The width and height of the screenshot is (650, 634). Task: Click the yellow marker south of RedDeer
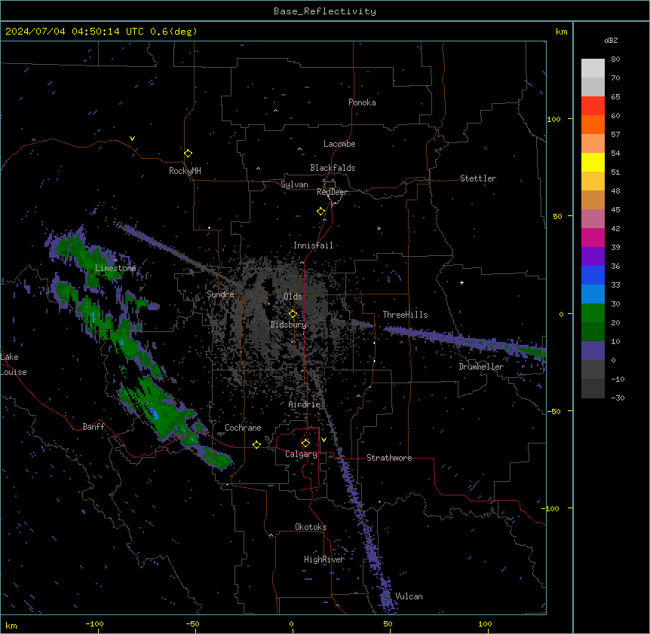click(321, 212)
